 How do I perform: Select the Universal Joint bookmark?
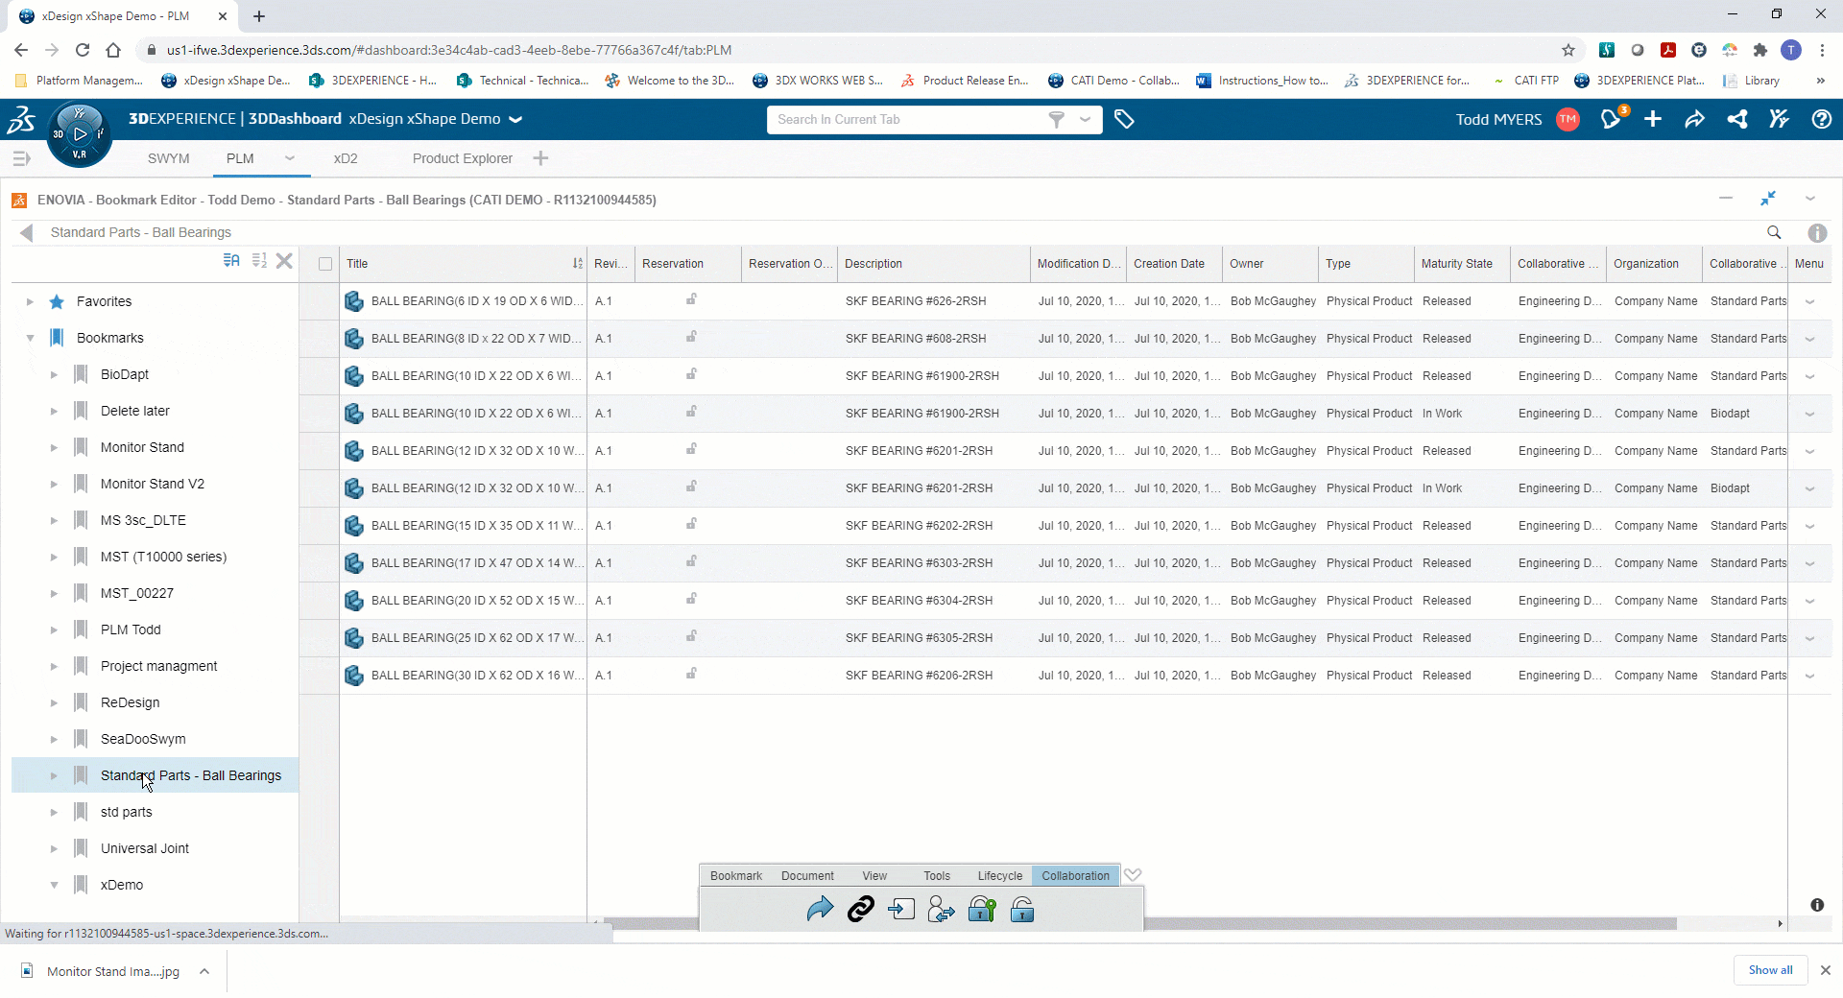tap(145, 848)
